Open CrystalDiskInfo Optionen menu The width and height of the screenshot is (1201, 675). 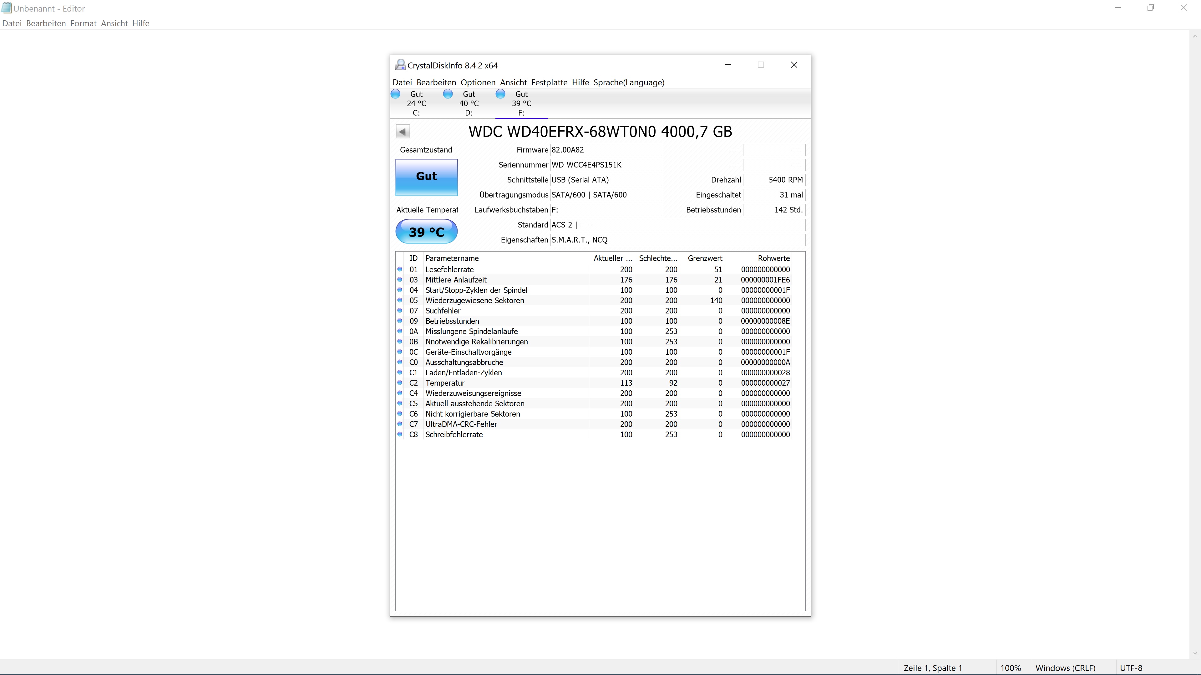(x=478, y=82)
